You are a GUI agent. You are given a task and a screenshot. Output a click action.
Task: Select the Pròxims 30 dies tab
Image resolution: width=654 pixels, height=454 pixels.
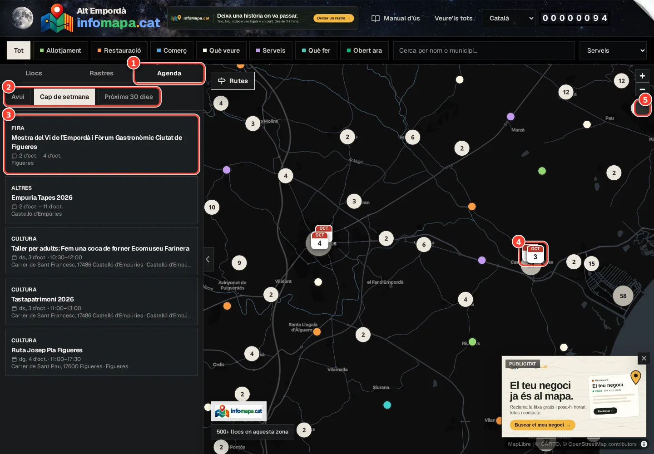(x=129, y=97)
